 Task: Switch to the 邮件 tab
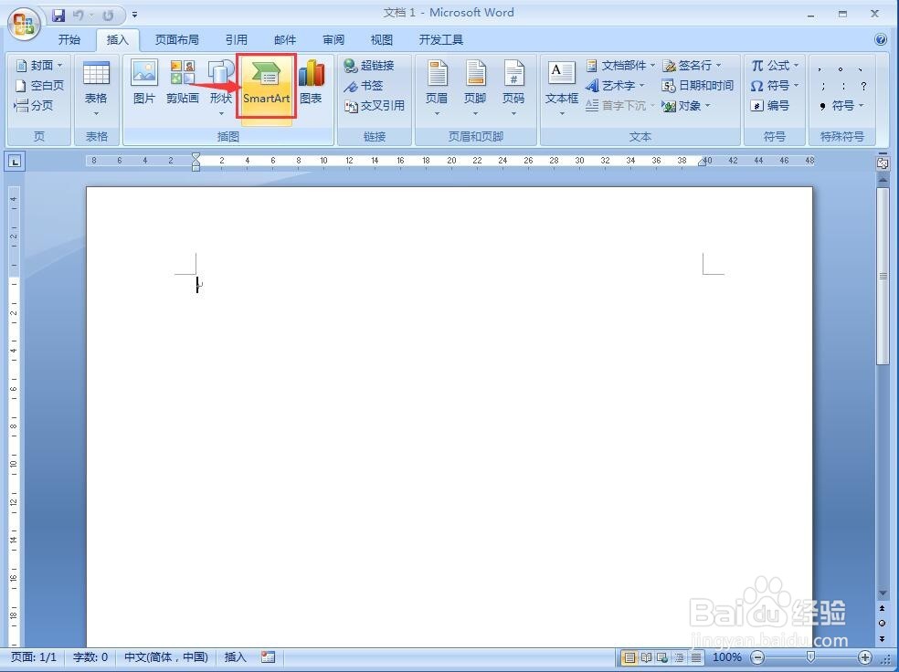point(285,39)
